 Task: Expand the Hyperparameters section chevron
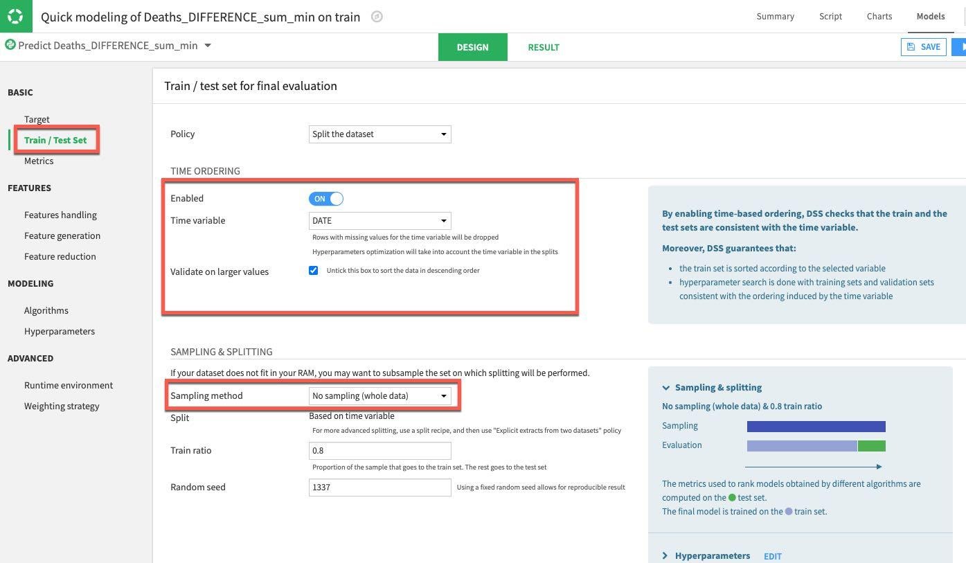(665, 555)
